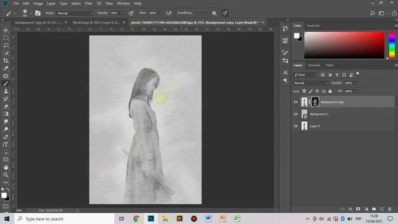The height and width of the screenshot is (224, 398).
Task: Open smoothing options gear in options bar
Action: (214, 13)
